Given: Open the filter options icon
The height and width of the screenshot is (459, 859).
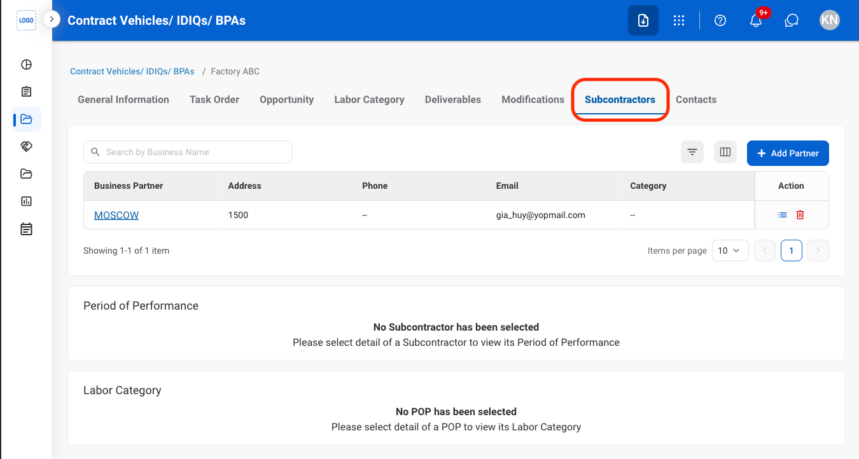Looking at the screenshot, I should 692,152.
